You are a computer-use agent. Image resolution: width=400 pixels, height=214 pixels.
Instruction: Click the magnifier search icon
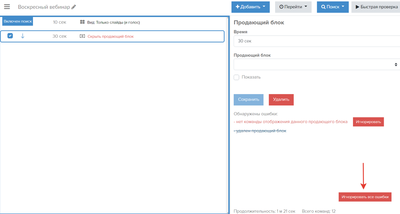click(323, 7)
